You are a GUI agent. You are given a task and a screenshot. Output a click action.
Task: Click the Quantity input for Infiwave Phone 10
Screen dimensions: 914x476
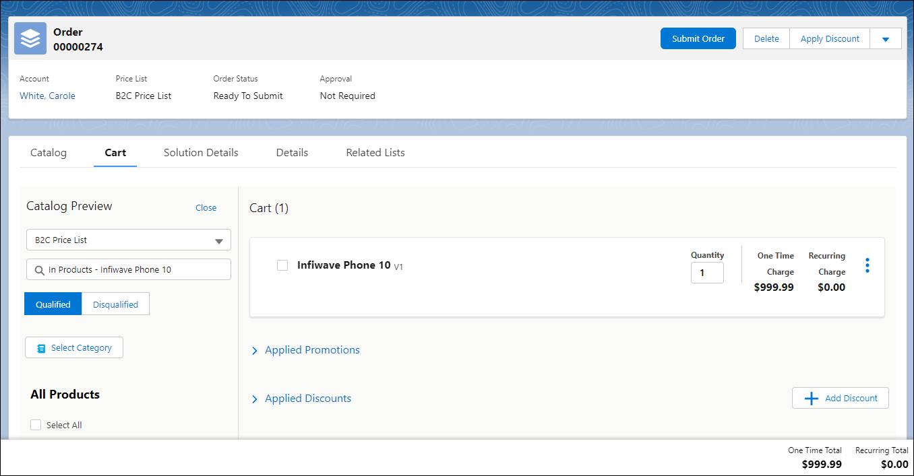706,272
